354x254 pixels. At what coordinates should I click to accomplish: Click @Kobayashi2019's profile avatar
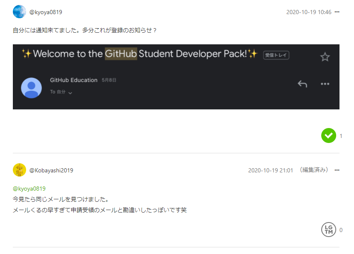click(x=19, y=170)
